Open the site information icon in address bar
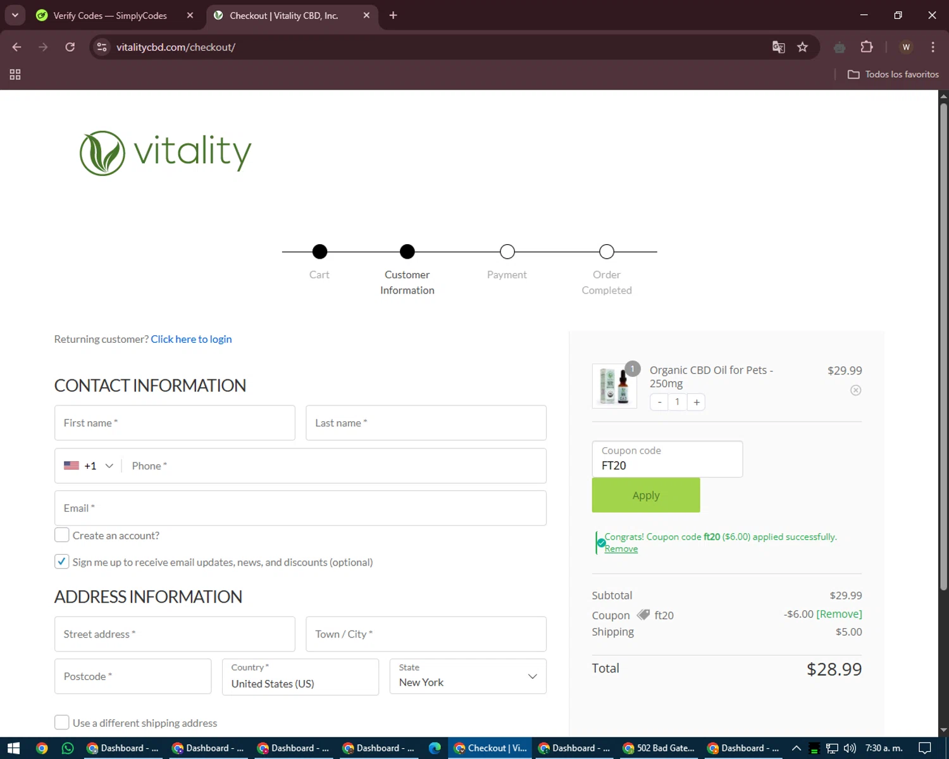The height and width of the screenshot is (759, 949). [x=102, y=47]
